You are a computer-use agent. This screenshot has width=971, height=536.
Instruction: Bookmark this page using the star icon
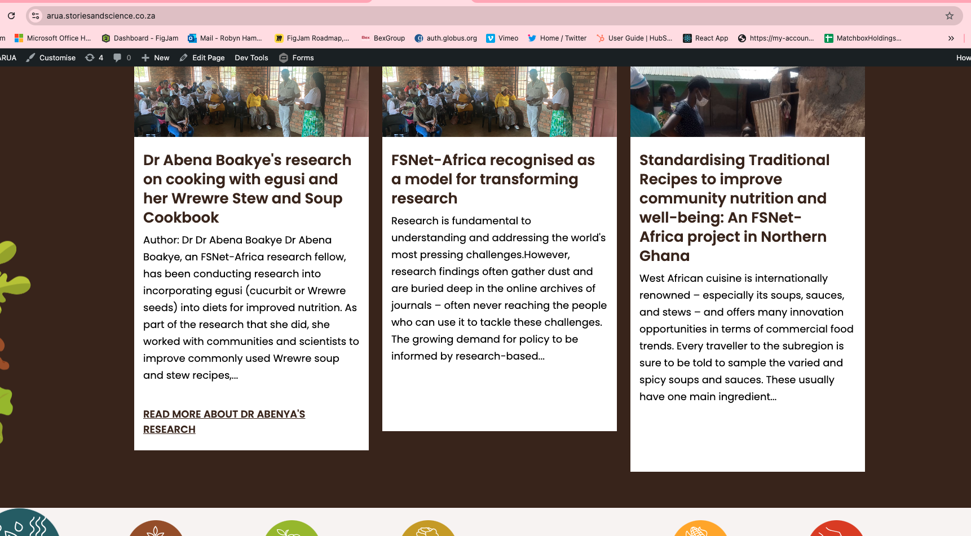[950, 16]
